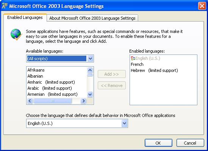Viewport: 208px width, 151px height.
Task: Expand the default language dropdown arrow
Action: [124, 123]
